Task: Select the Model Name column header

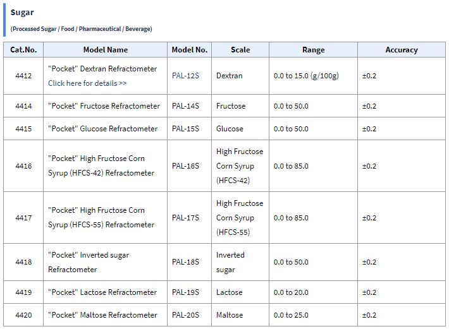Action: [106, 50]
